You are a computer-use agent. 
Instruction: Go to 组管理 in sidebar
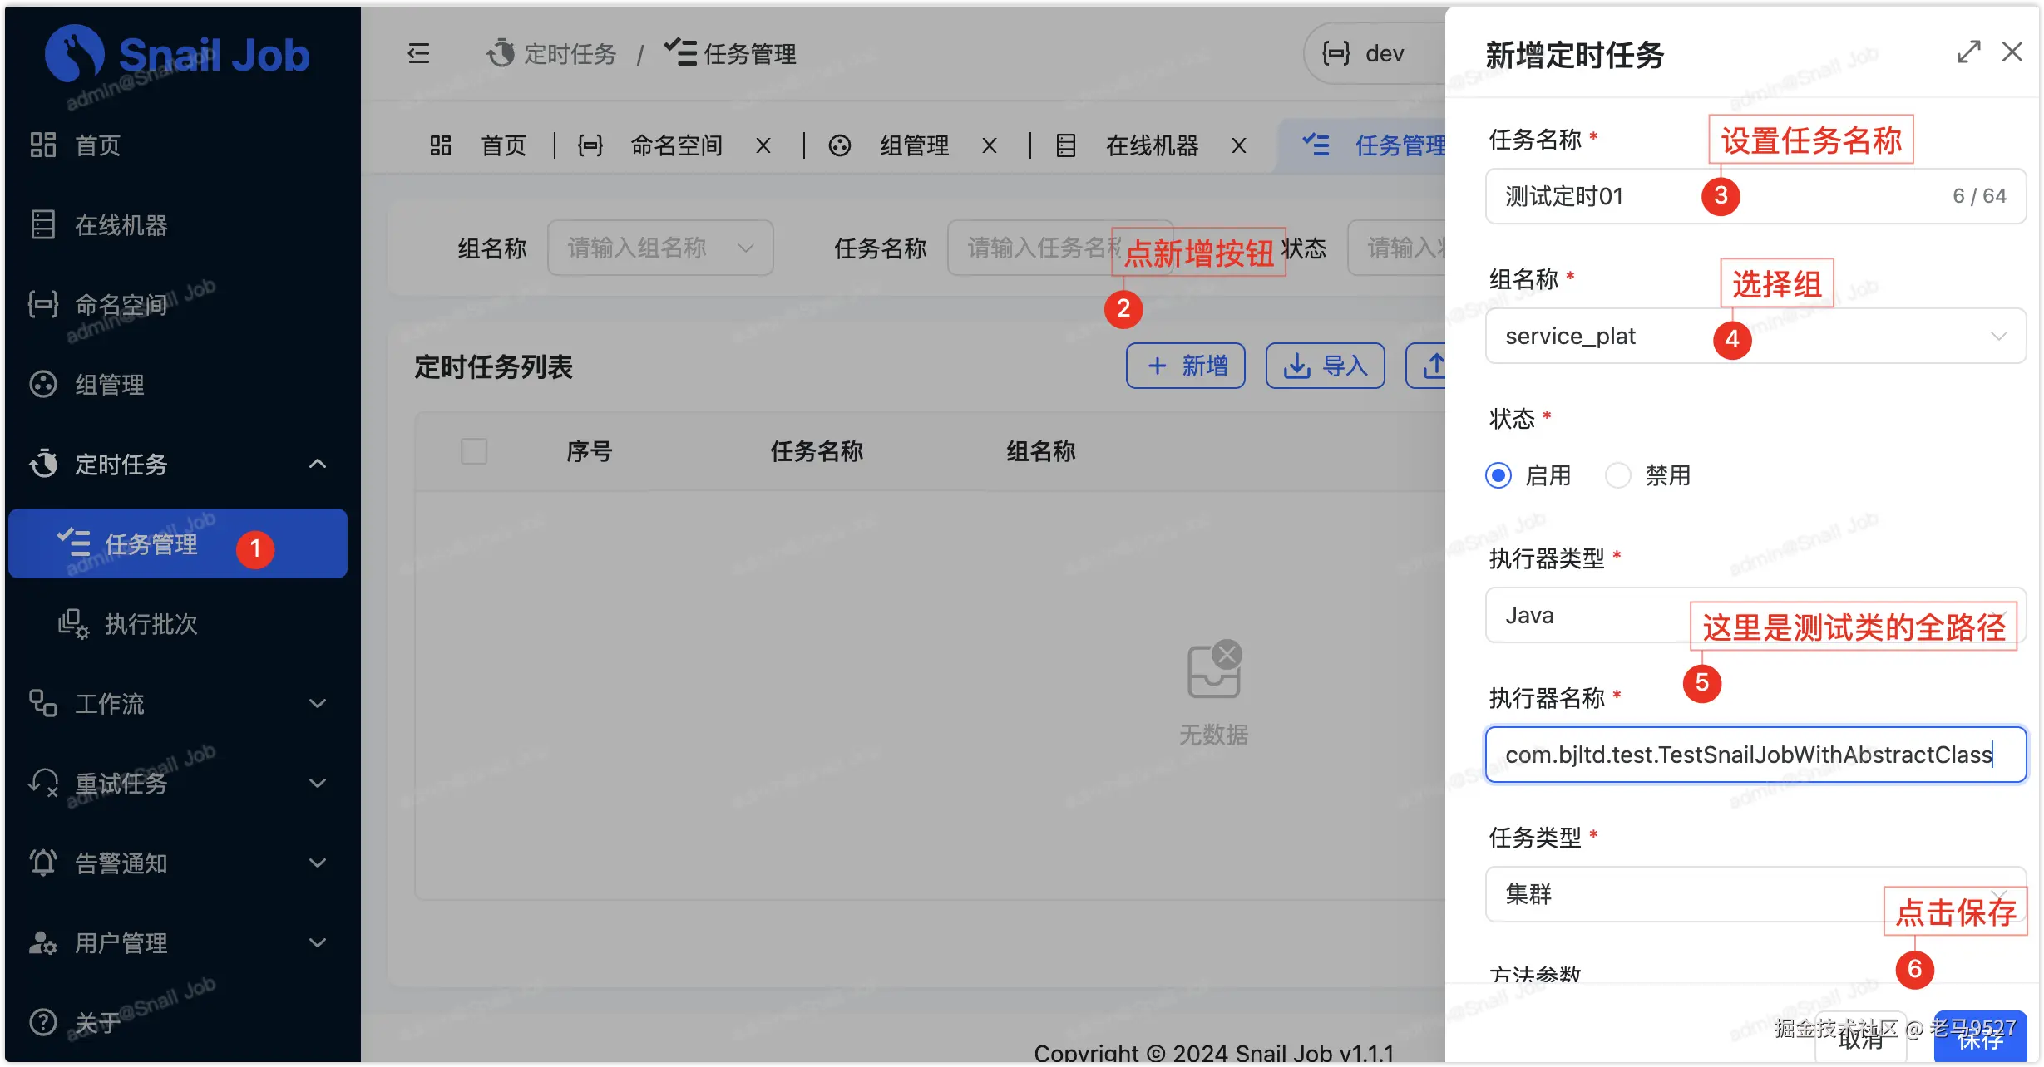pos(109,385)
